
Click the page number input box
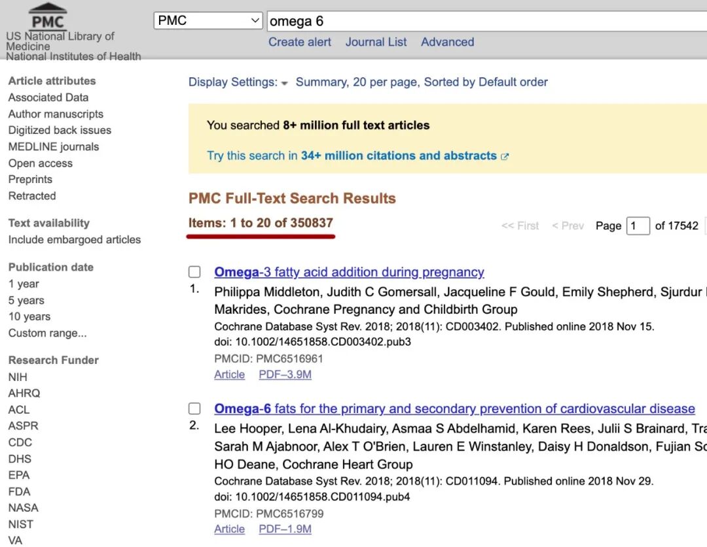(x=638, y=225)
